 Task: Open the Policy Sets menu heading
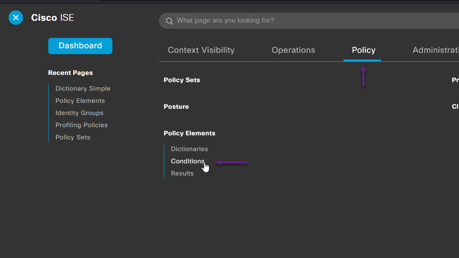click(x=182, y=80)
